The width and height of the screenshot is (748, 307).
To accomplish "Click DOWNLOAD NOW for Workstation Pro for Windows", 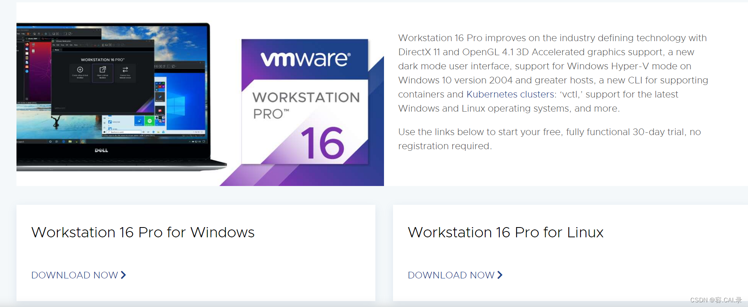I will 78,275.
